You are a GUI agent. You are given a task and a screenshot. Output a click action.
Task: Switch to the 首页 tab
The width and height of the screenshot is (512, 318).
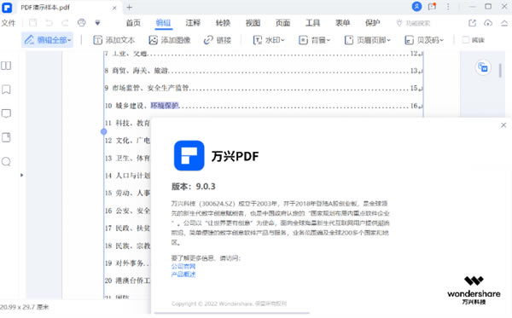133,23
